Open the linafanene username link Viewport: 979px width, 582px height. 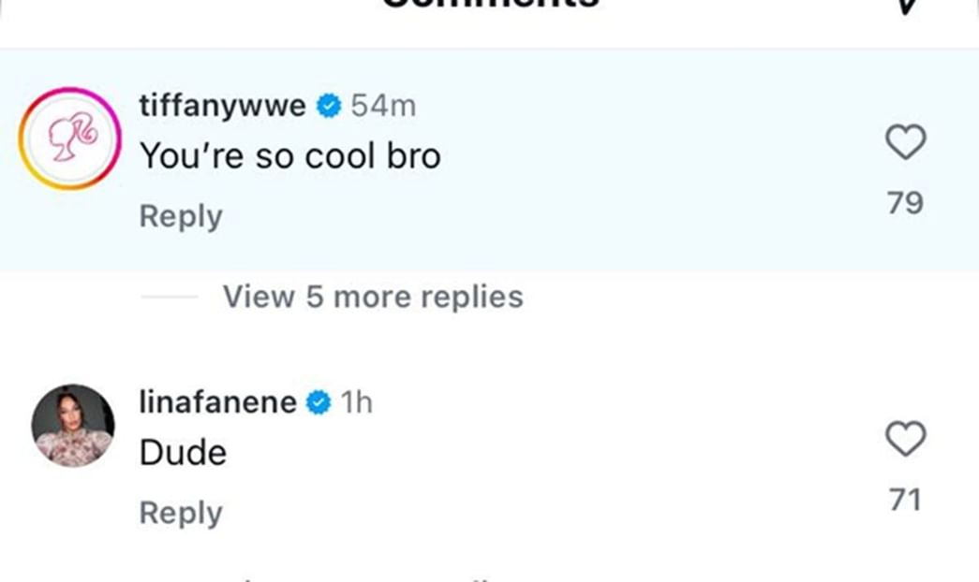tap(217, 403)
